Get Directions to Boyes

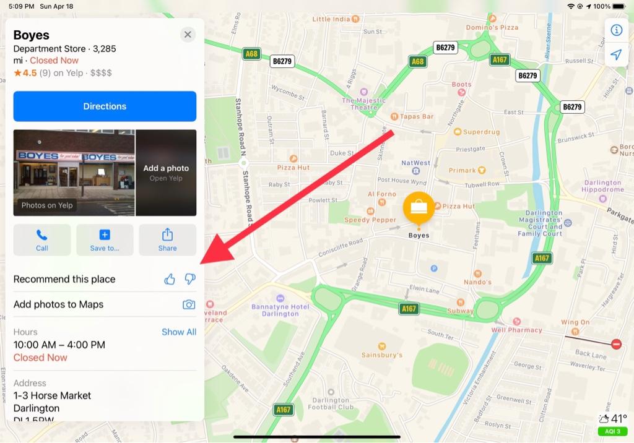[105, 106]
